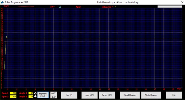Viewport: 185px width, 100px height.
Task: Click the Deg(°) axis label
Action: pyautogui.click(x=6, y=6)
